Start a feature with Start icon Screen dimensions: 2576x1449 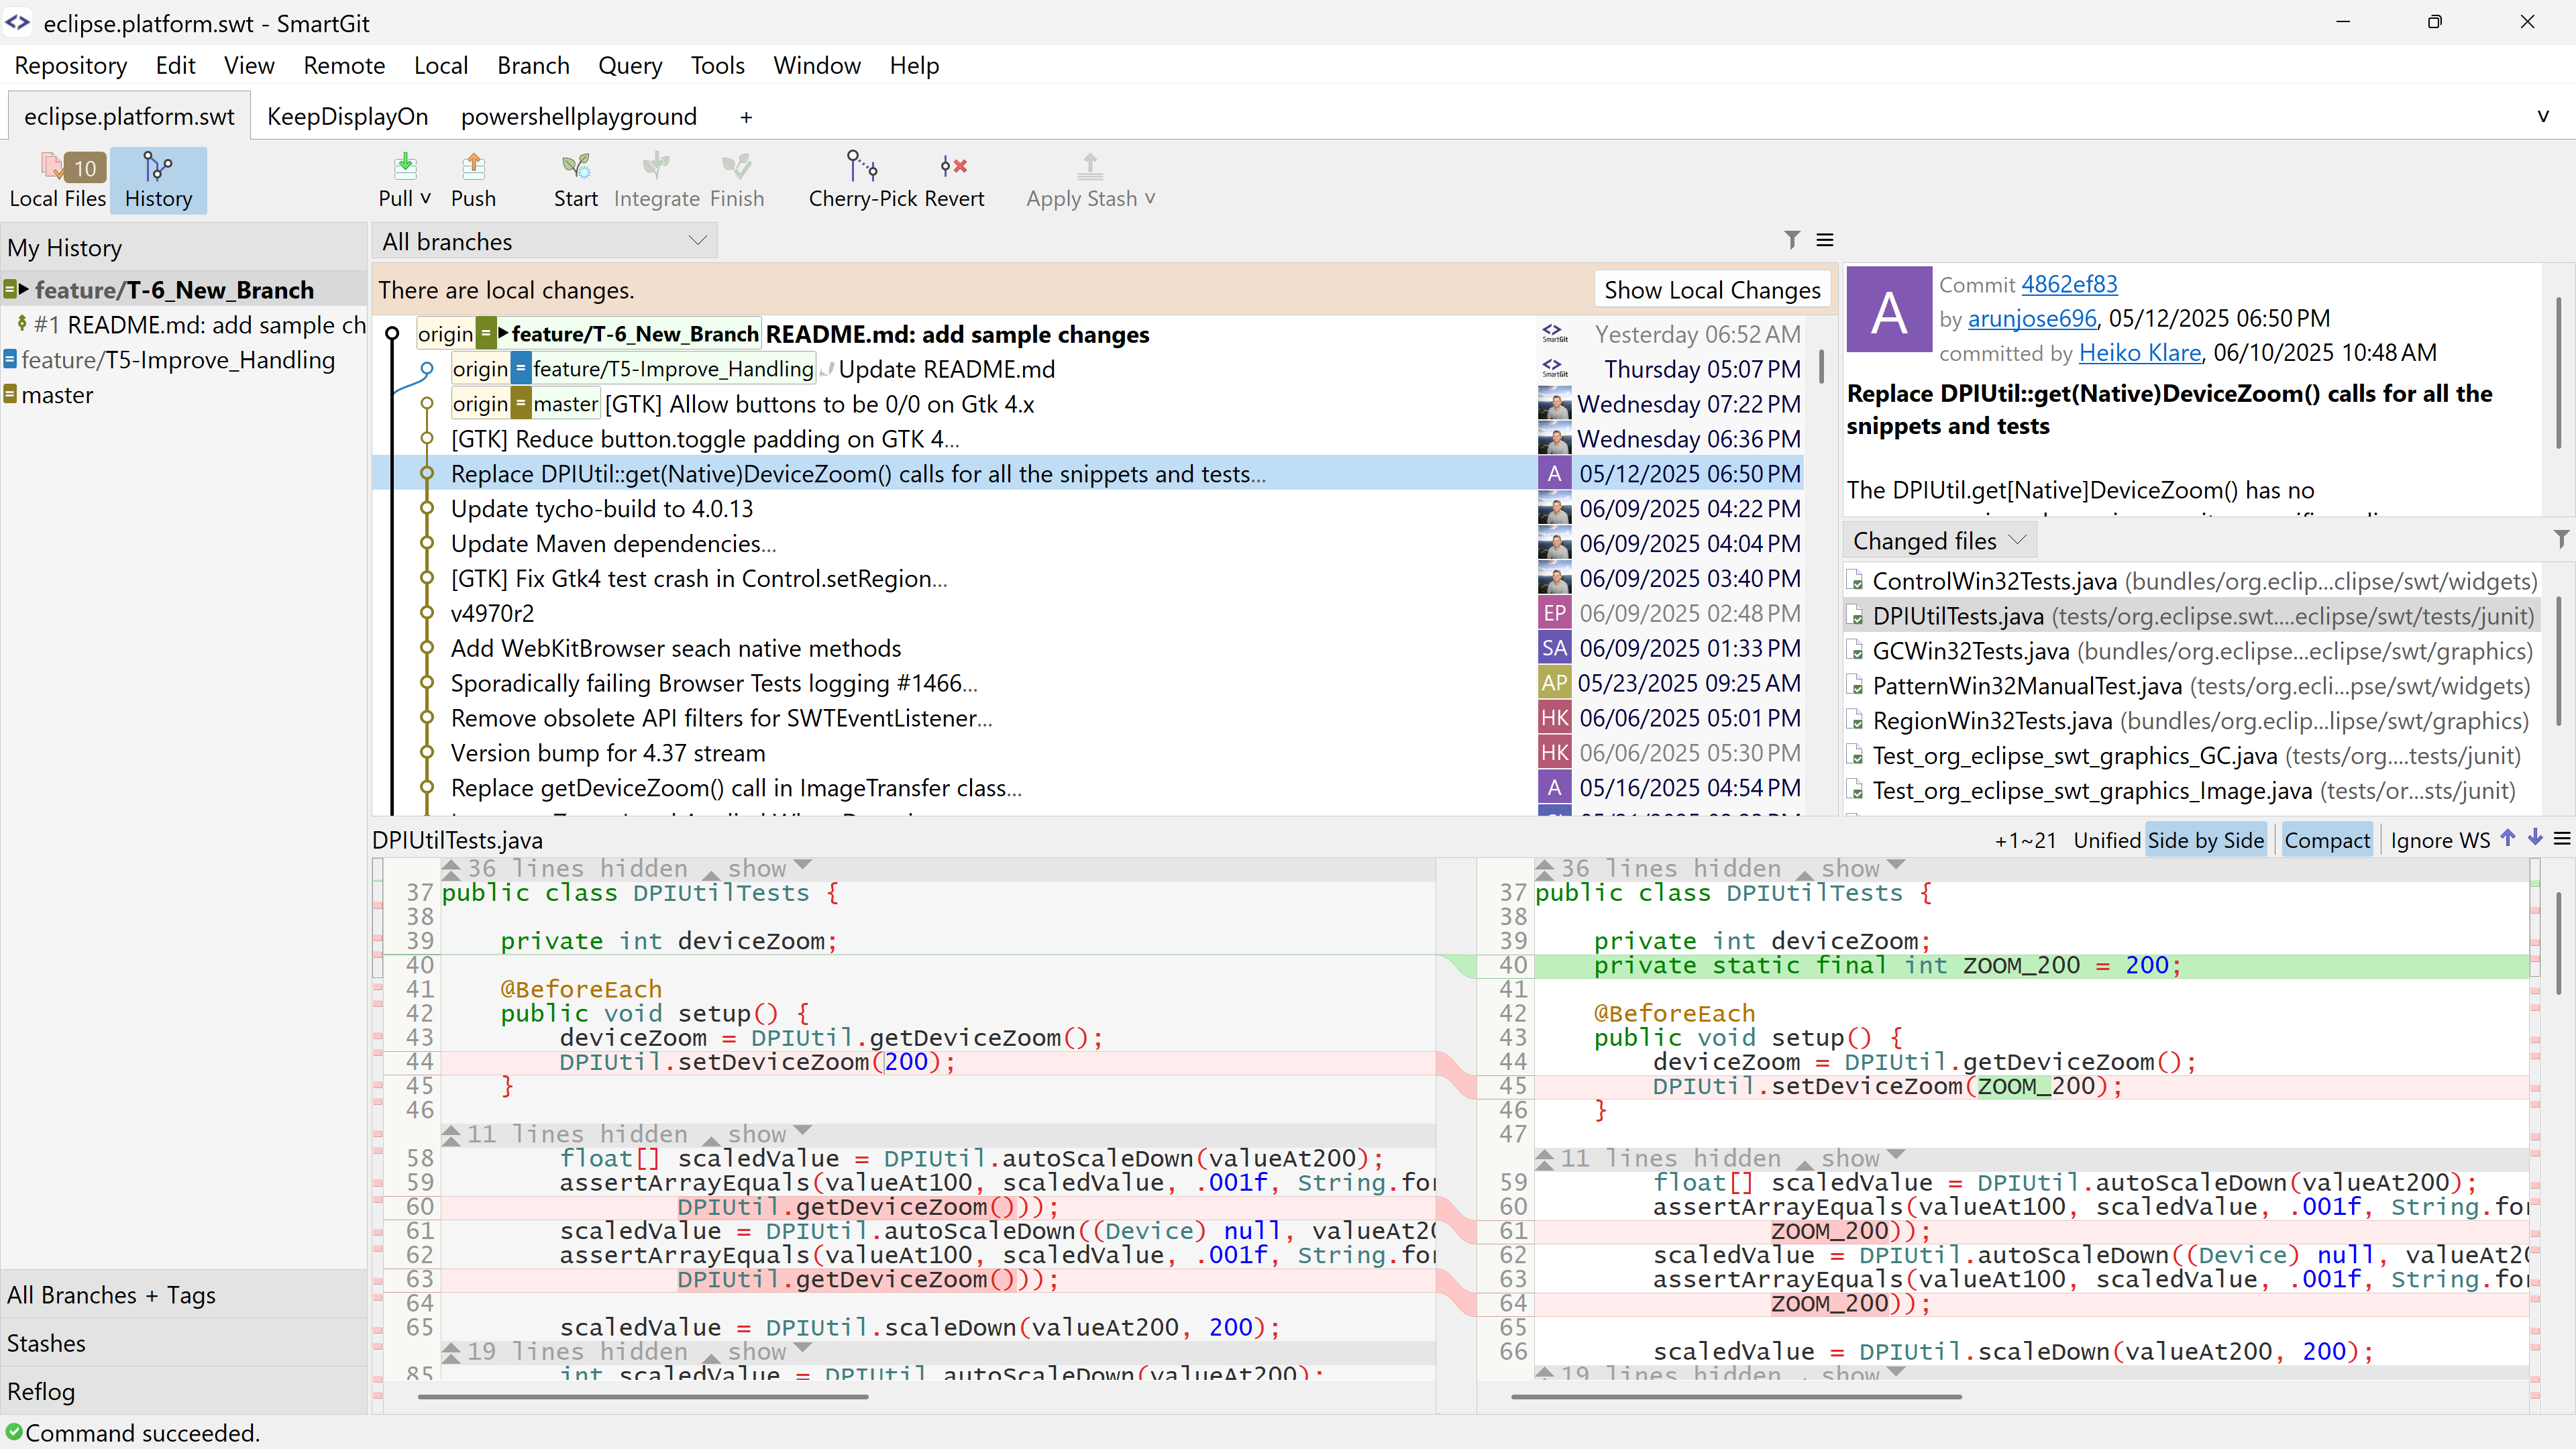576,166
